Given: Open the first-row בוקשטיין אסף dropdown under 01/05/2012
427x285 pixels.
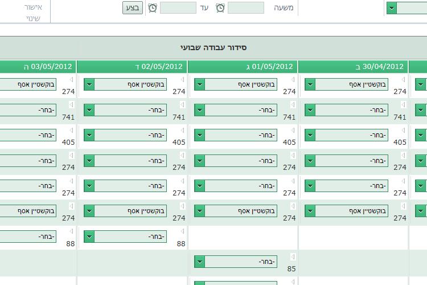Looking at the screenshot, I should coord(199,84).
